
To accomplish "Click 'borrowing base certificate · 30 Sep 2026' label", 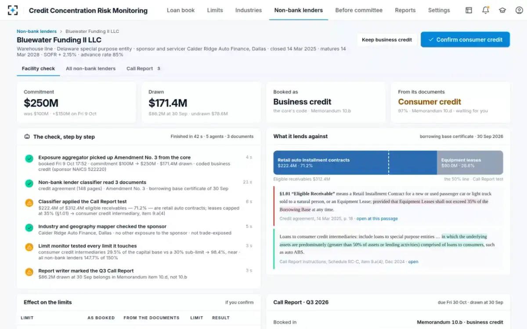I will click(462, 136).
